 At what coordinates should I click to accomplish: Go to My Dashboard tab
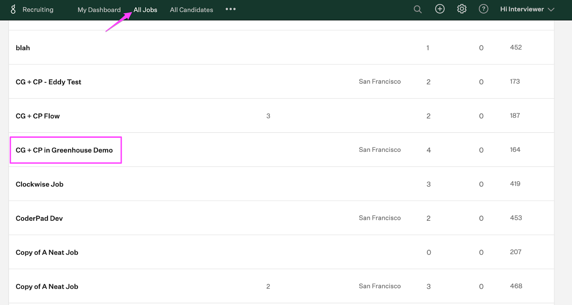coord(99,10)
